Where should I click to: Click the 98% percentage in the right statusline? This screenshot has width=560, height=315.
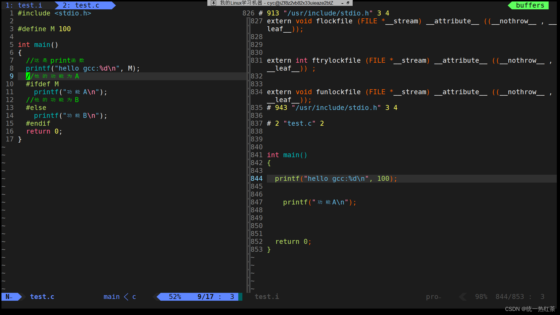(481, 297)
